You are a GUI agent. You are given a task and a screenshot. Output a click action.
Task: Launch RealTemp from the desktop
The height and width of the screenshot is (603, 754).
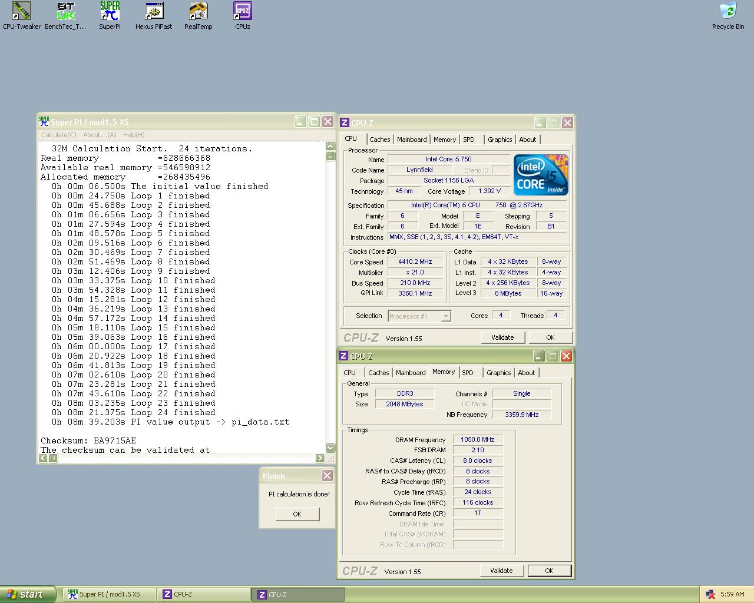coord(198,12)
